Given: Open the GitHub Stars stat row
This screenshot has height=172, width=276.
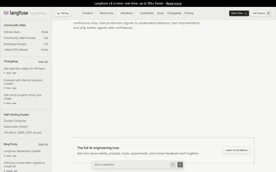Looking at the screenshot, I should [x=26, y=32].
